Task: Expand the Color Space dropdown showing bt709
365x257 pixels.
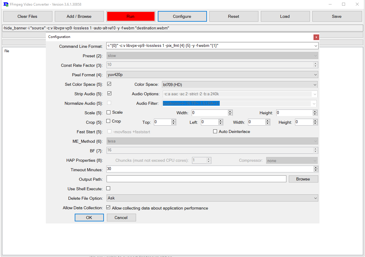Action: coord(315,85)
